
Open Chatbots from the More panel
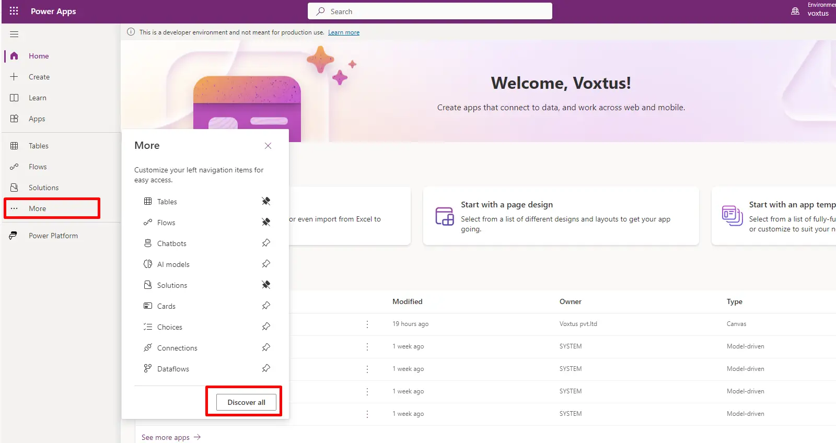point(171,243)
